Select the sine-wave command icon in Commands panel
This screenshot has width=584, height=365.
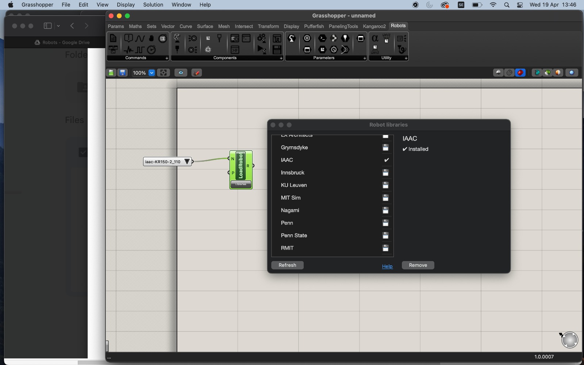(x=140, y=38)
